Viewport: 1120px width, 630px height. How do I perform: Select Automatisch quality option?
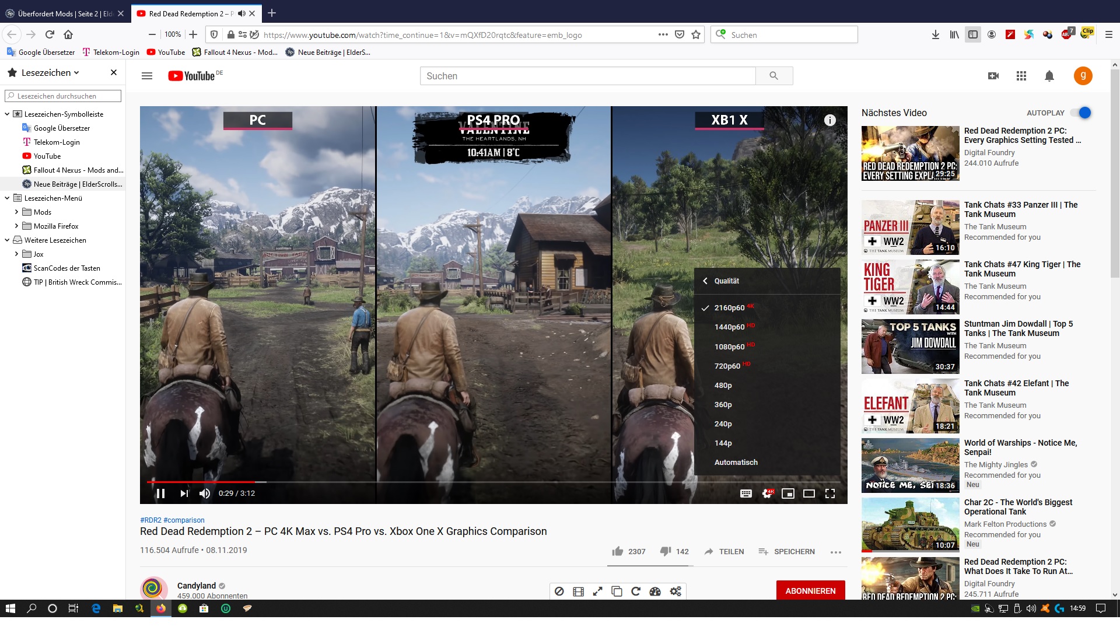(x=736, y=462)
